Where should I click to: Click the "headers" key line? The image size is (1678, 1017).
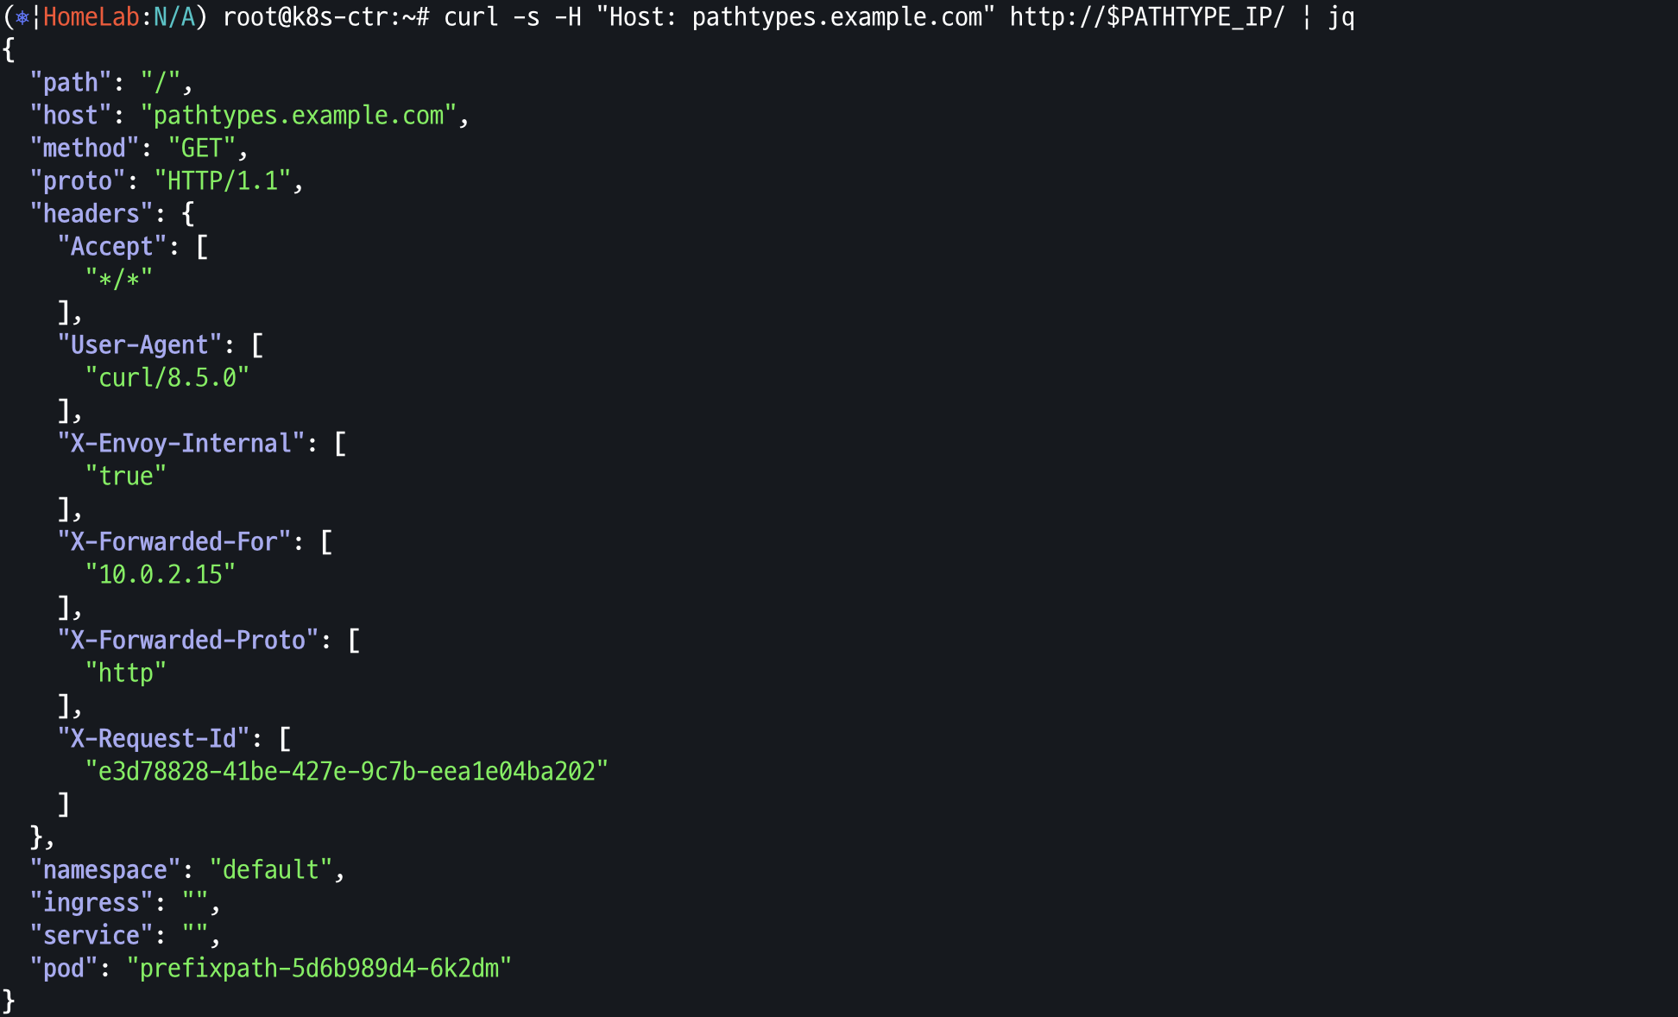tap(112, 214)
